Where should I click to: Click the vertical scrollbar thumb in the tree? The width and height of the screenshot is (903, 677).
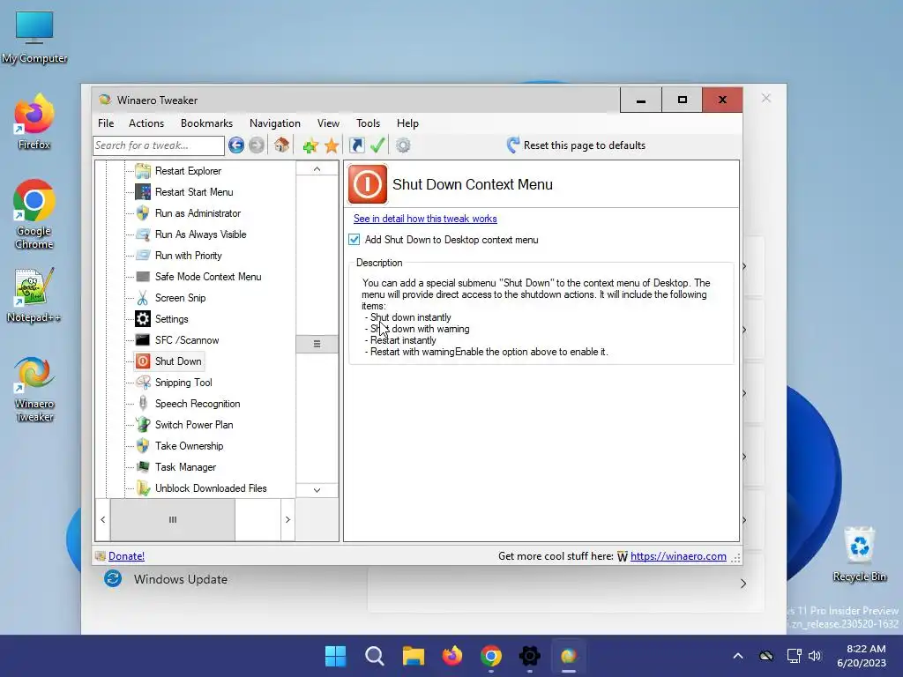coord(317,344)
